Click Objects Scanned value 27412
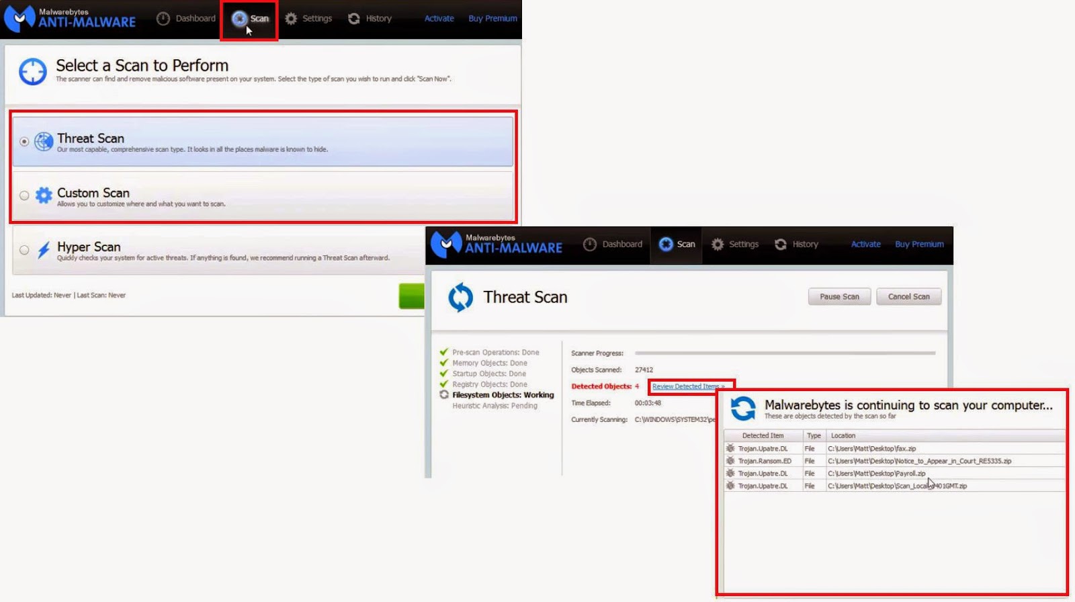Viewport: 1075px width, 602px height. [x=644, y=370]
